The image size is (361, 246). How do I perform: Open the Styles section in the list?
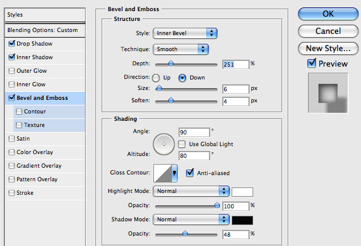45,15
